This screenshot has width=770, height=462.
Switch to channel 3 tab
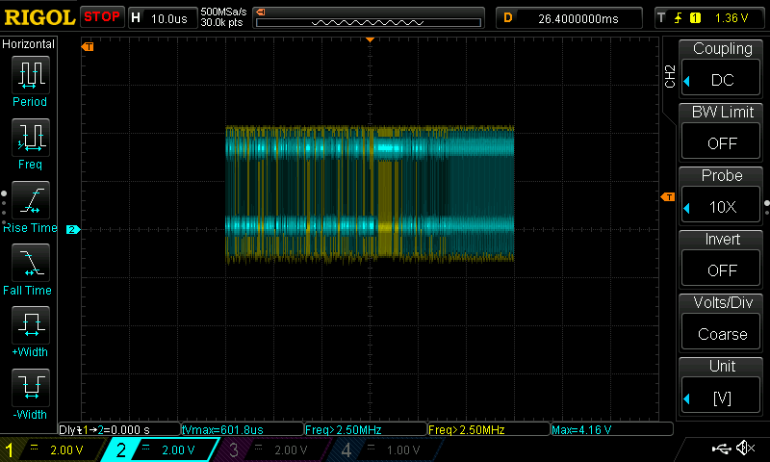(274, 449)
